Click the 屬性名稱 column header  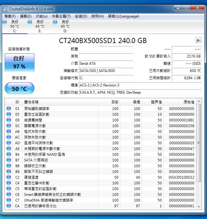pos(60,102)
